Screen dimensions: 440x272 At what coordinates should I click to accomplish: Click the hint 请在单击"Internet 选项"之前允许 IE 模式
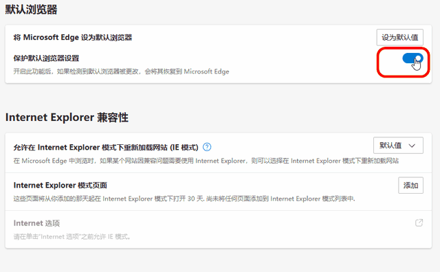click(x=72, y=237)
